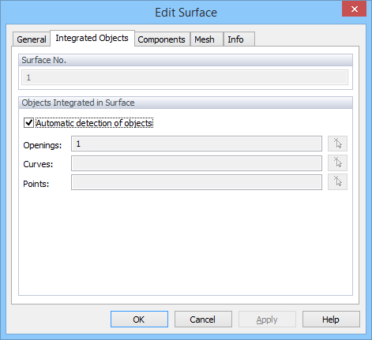Image resolution: width=372 pixels, height=340 pixels.
Task: Switch to the General tab
Action: (32, 39)
